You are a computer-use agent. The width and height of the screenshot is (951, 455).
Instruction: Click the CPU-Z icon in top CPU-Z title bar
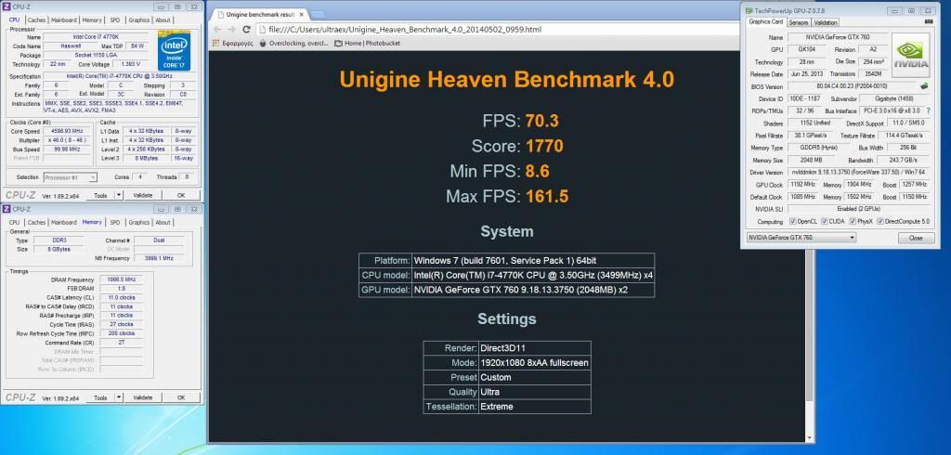pyautogui.click(x=7, y=6)
